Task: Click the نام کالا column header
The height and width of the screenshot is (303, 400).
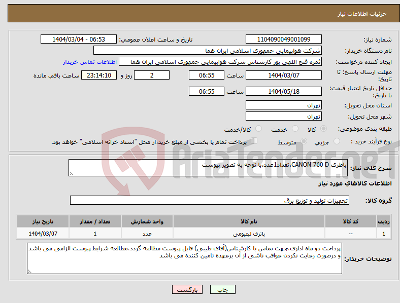Action: pos(249,221)
